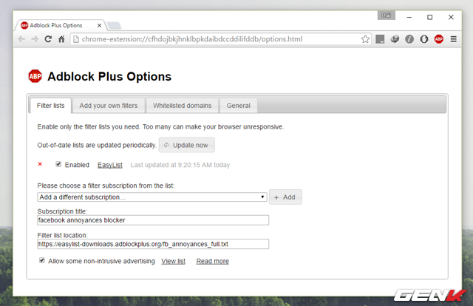
Task: Select the General tab
Action: [x=238, y=106]
